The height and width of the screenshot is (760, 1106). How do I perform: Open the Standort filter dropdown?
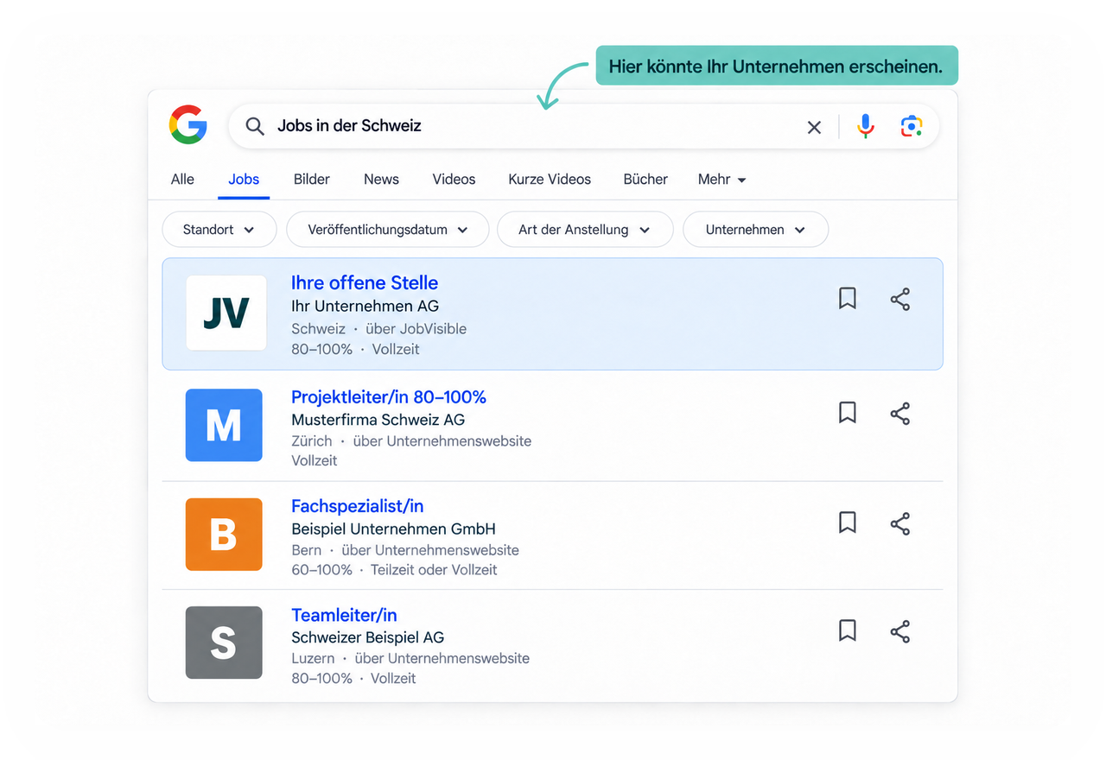click(219, 230)
